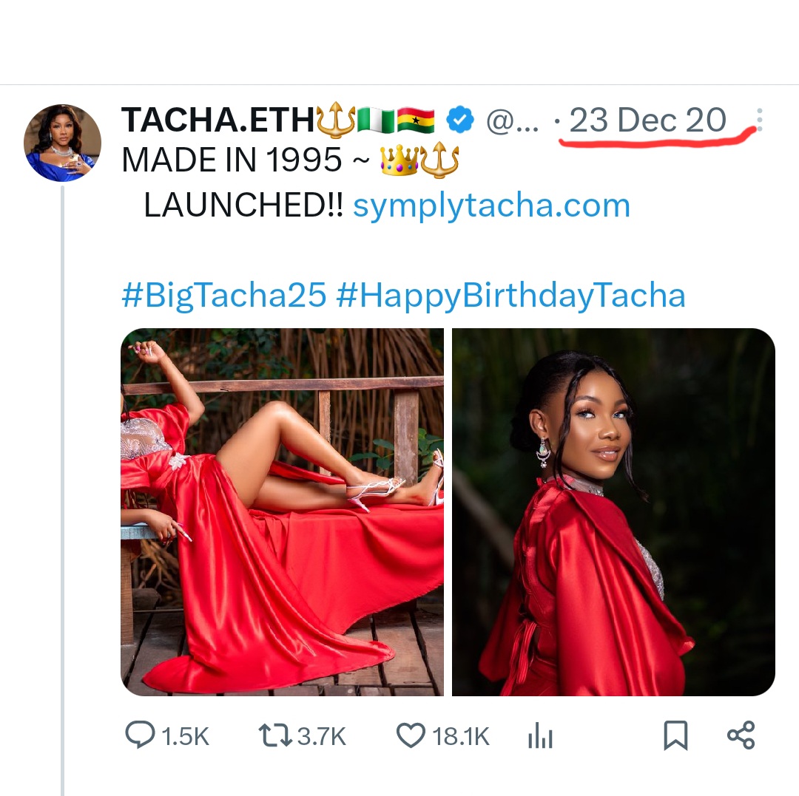
Task: Open tweet analytics bar chart icon
Action: (x=540, y=736)
